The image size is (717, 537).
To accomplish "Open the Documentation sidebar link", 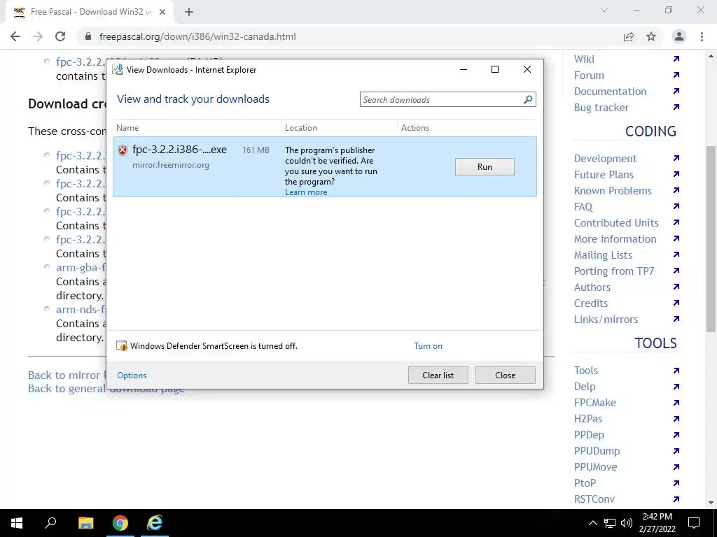I will pos(610,92).
